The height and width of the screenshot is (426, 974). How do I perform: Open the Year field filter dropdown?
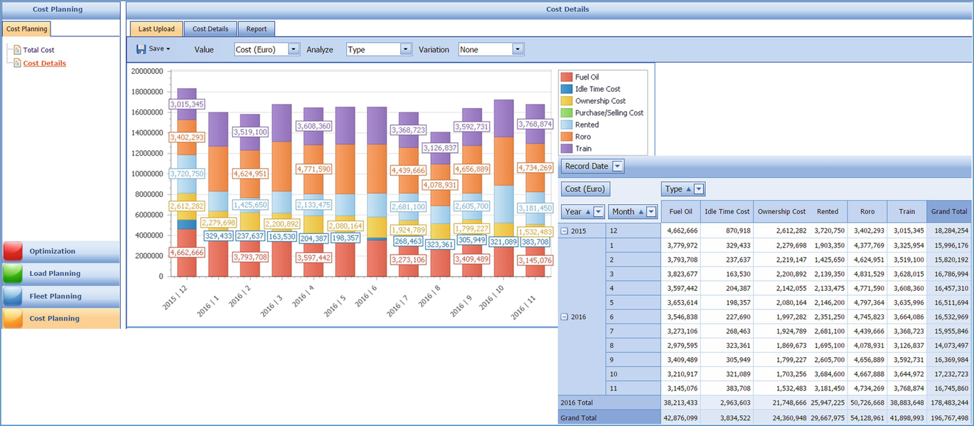[x=599, y=211]
